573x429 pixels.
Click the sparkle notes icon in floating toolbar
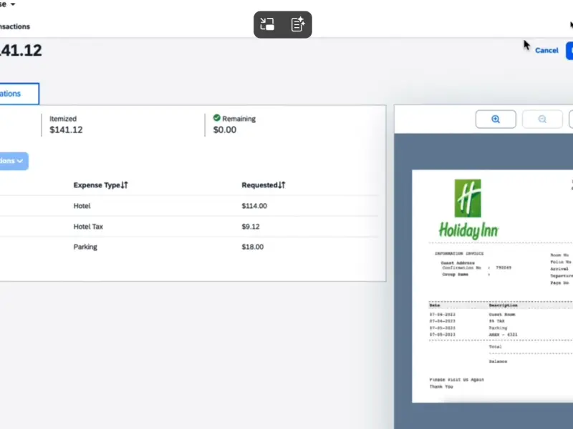298,24
